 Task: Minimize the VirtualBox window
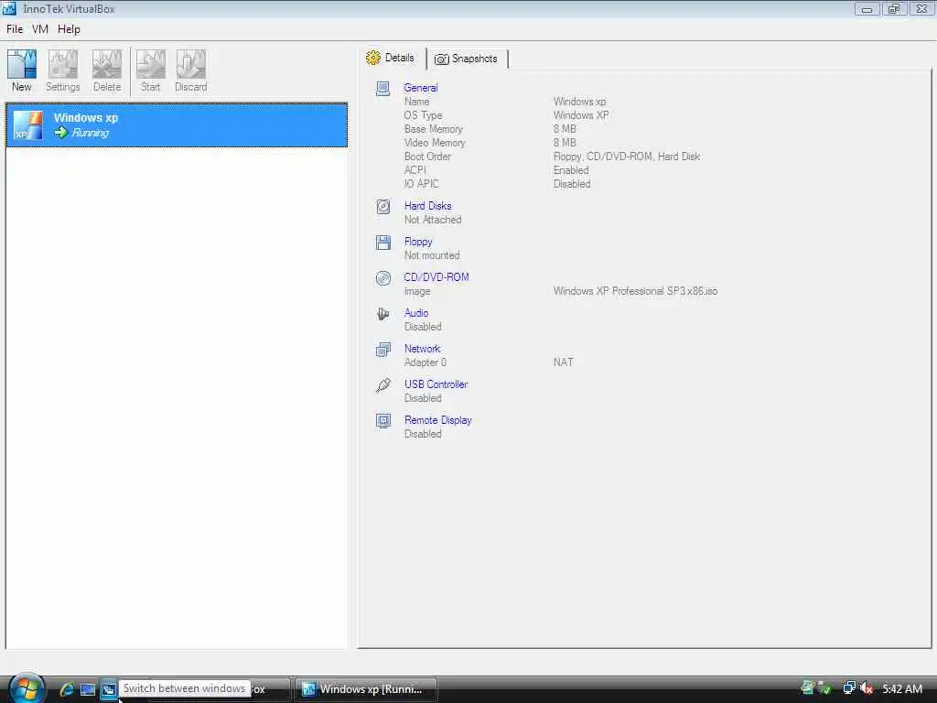(867, 8)
